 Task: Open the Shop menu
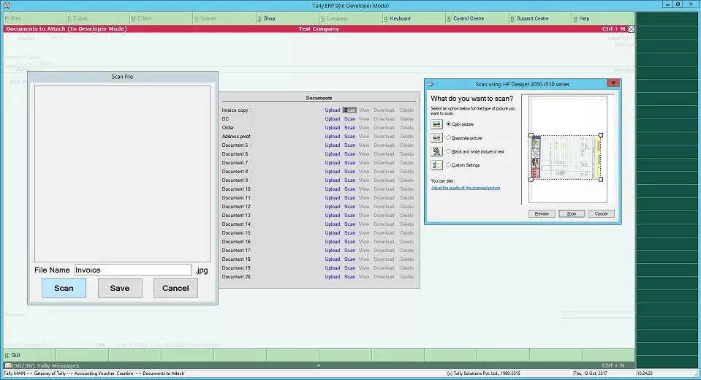point(267,18)
